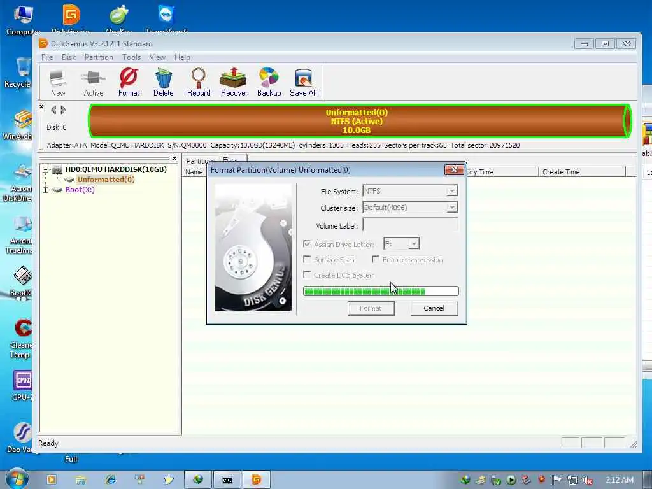Go to previous disk arrow
The width and height of the screenshot is (652, 489).
53,110
